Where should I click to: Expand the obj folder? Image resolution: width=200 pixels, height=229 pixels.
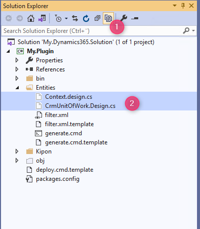click(17, 161)
